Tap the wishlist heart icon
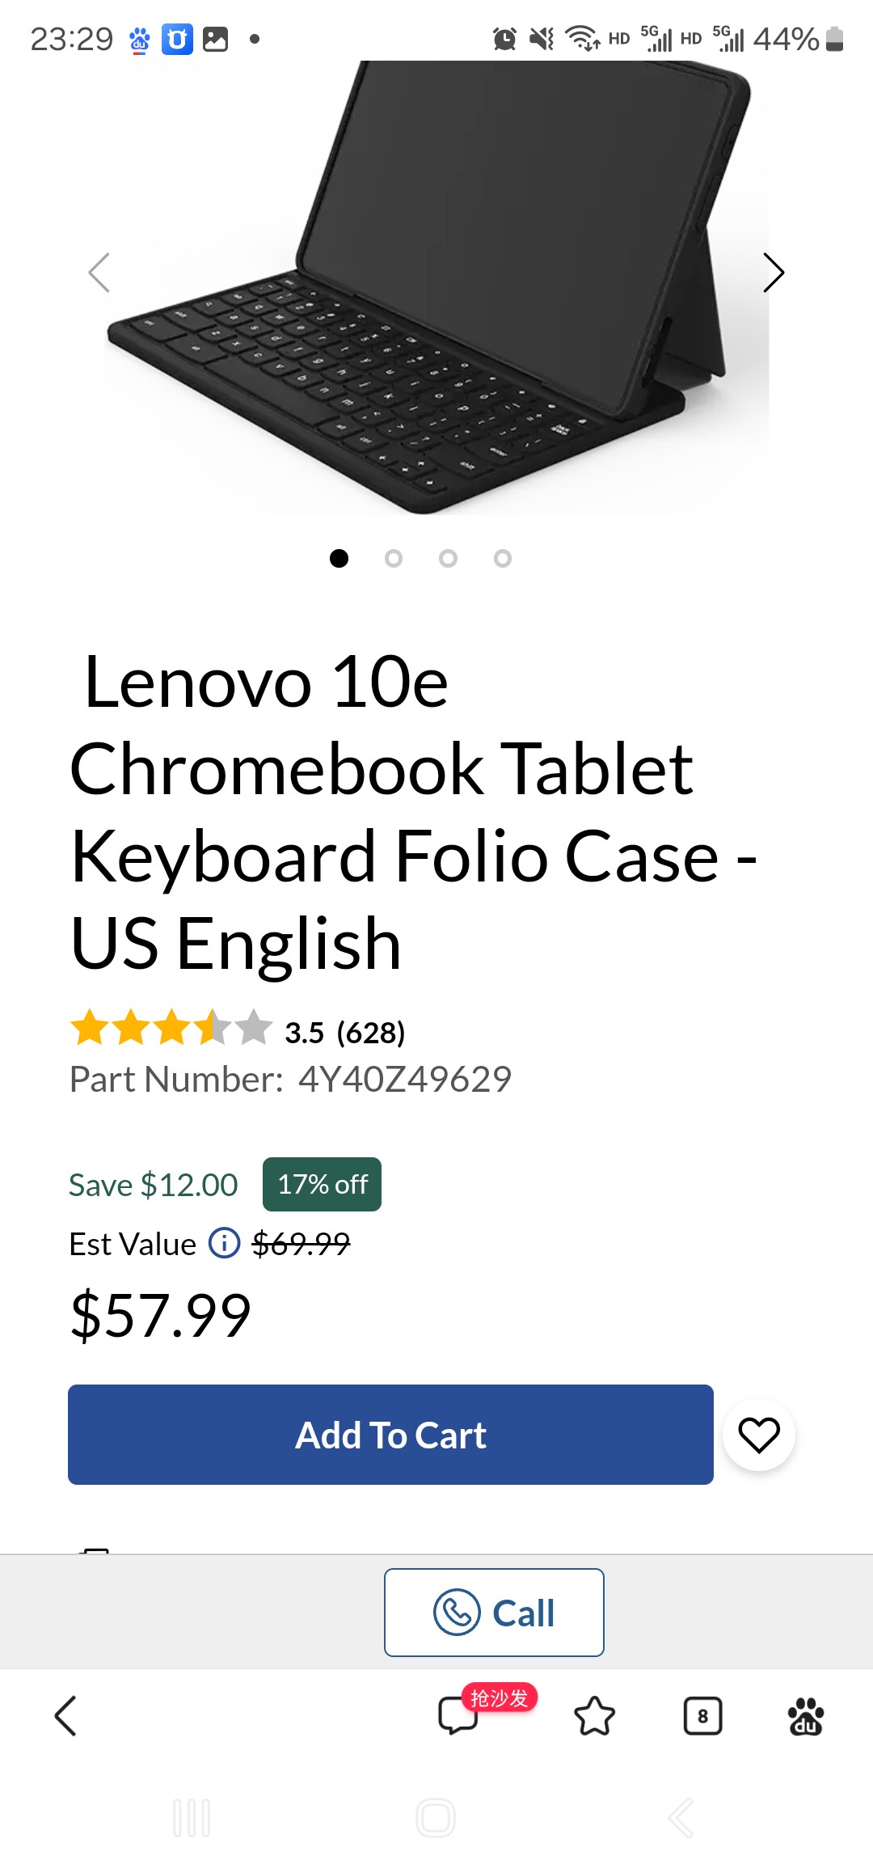 pyautogui.click(x=758, y=1435)
